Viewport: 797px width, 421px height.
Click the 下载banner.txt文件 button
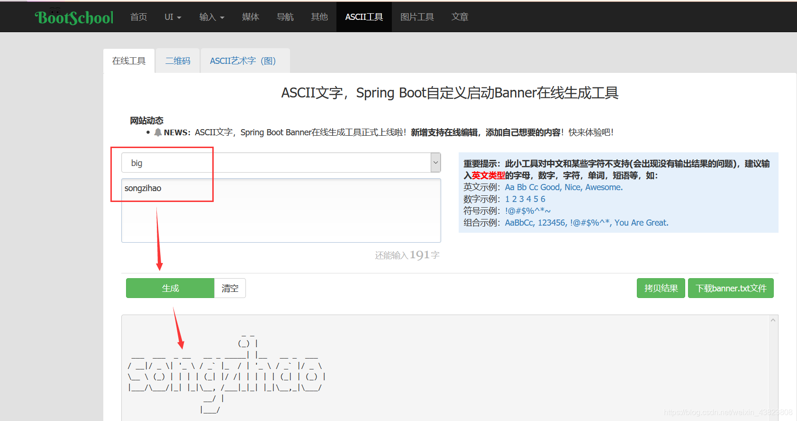pos(731,288)
